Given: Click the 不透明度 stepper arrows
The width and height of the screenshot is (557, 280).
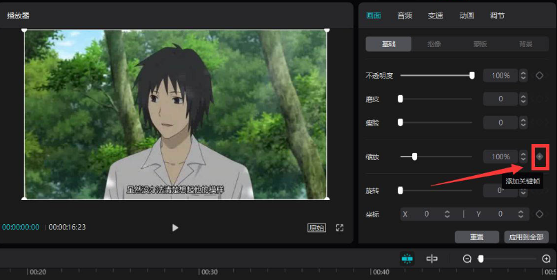Looking at the screenshot, I should coord(523,75).
